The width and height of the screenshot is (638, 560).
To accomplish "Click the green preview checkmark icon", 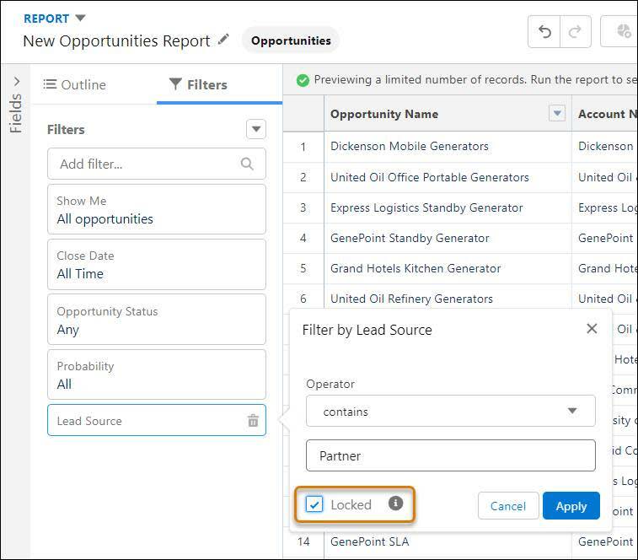I will (x=303, y=80).
